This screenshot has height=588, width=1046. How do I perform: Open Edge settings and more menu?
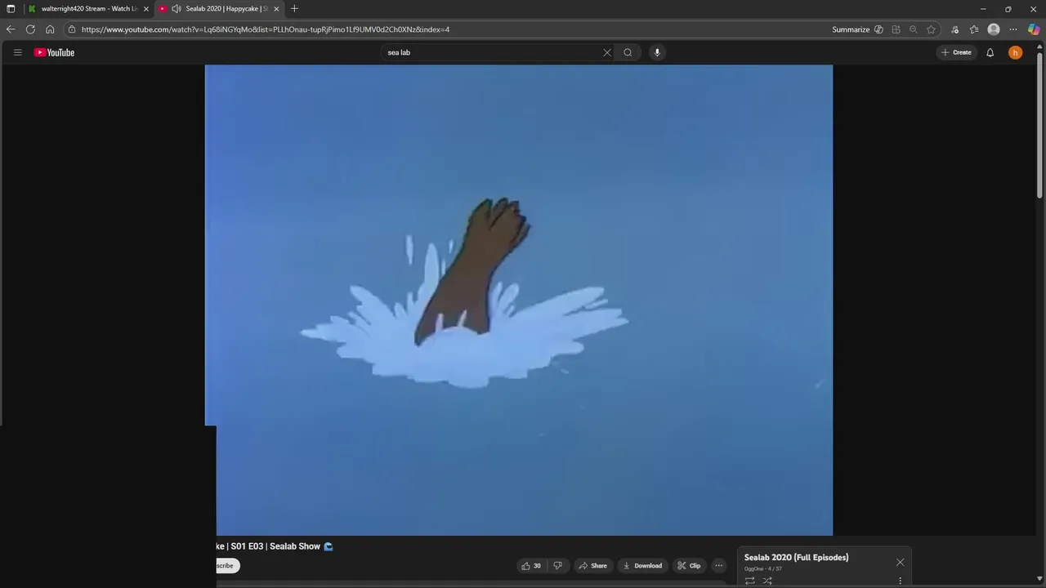point(1013,29)
